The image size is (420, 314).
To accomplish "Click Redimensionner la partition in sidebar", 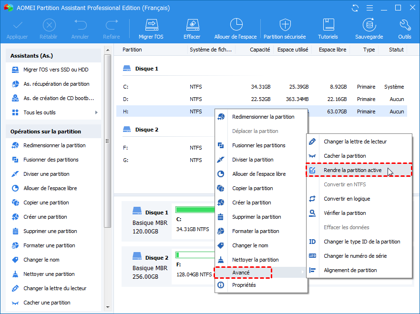I will click(54, 145).
